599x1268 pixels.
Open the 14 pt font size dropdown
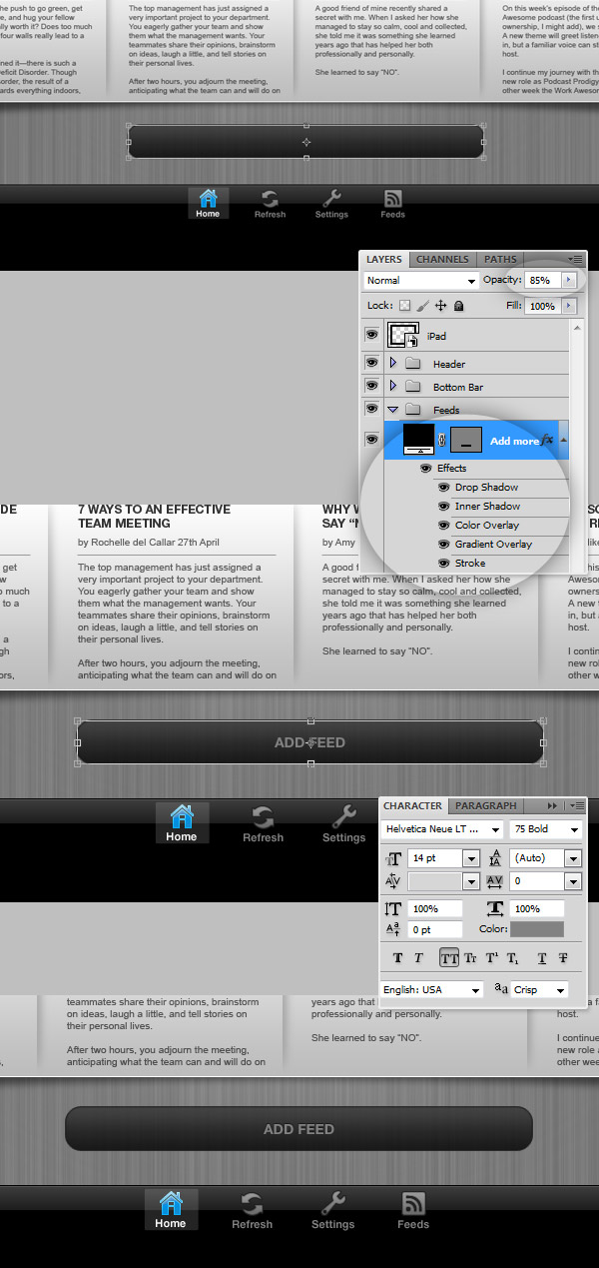pos(470,858)
